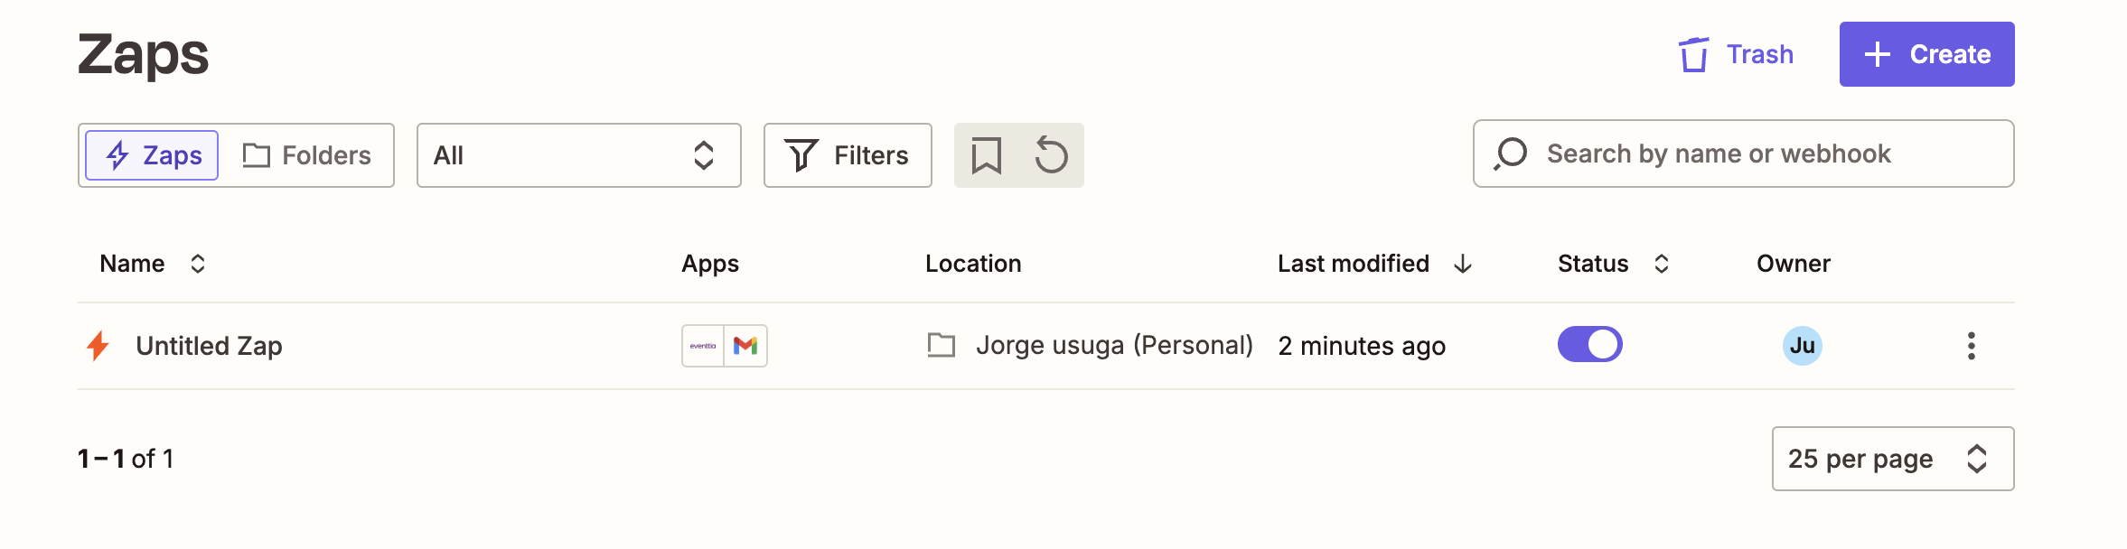Switch to the Zaps tab
This screenshot has width=2127, height=549.
(153, 155)
